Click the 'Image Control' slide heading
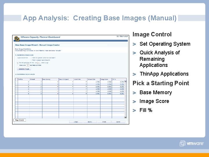Viewport: 209px width, 157px height. point(152,34)
